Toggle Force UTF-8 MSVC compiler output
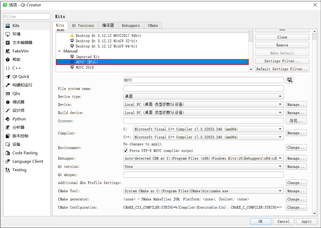 point(126,151)
